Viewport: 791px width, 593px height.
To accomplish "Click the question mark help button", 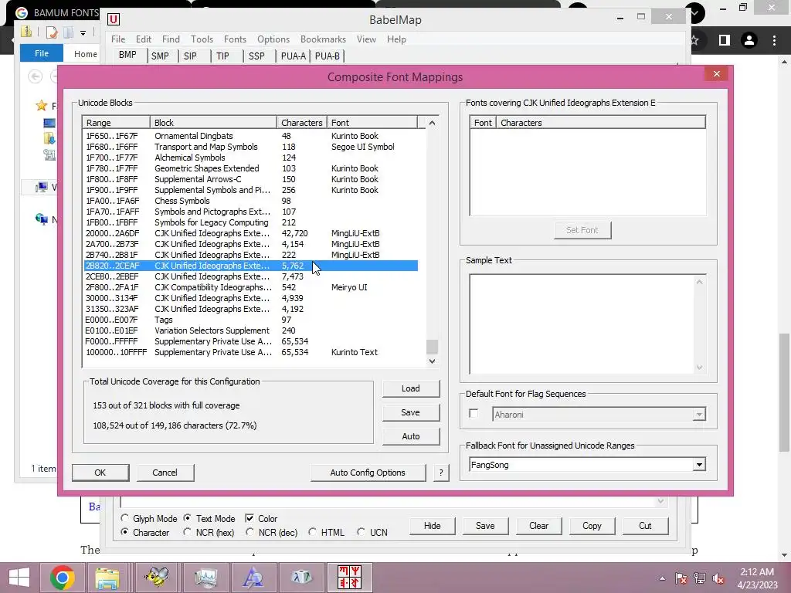I will [441, 473].
